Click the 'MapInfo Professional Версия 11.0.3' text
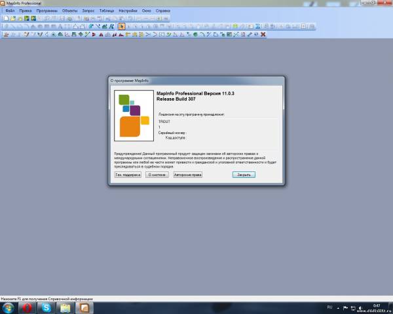393x314 pixels. coord(195,94)
